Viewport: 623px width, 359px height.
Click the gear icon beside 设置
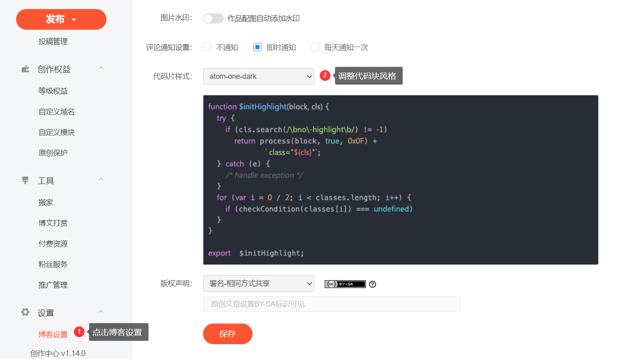click(x=25, y=312)
